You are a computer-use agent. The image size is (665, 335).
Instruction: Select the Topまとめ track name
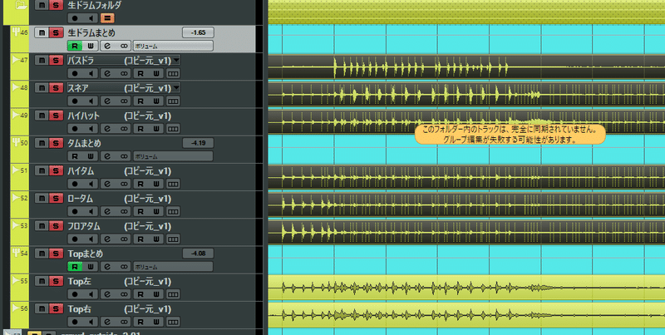click(86, 254)
